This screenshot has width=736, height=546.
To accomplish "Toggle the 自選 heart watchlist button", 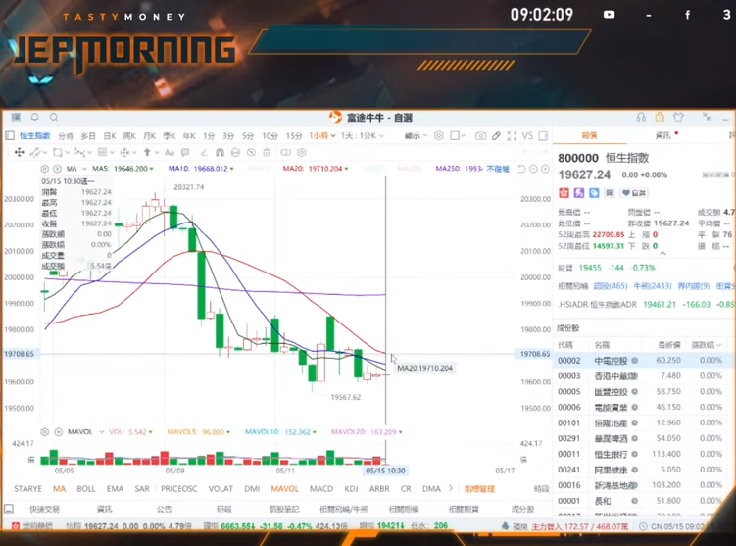I will [634, 193].
